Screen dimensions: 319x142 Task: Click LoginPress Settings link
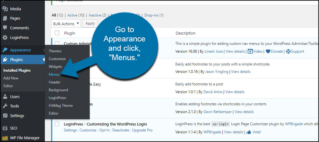[70, 130]
